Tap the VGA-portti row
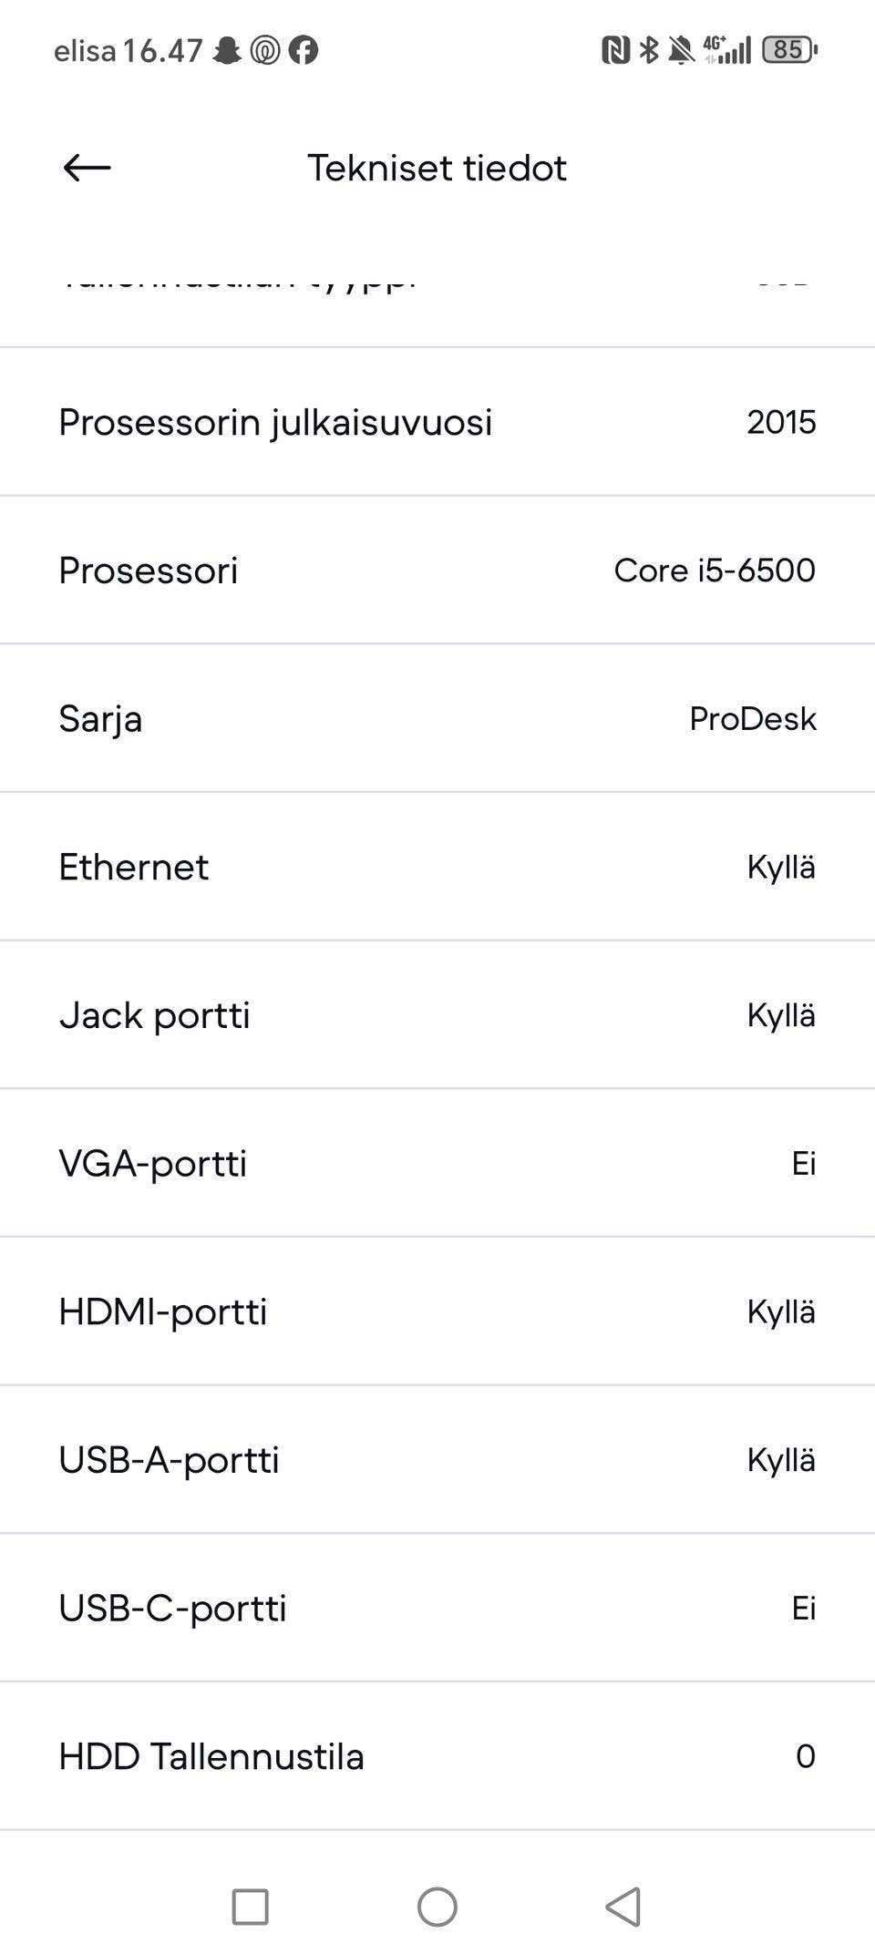Viewport: 875px width, 1954px height. click(x=437, y=1164)
